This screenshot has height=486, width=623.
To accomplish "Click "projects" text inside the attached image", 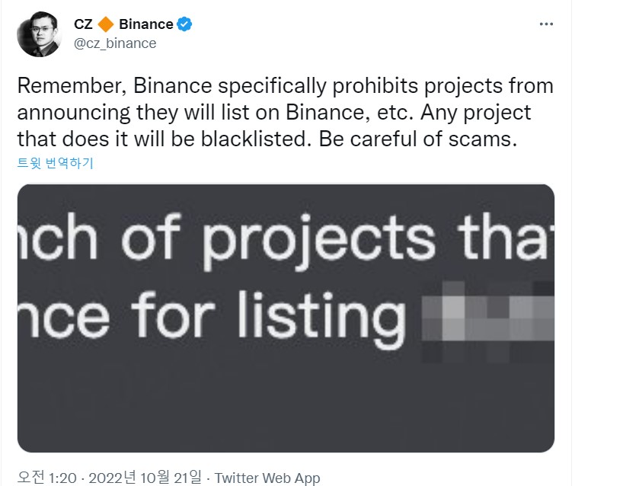I will [x=319, y=240].
